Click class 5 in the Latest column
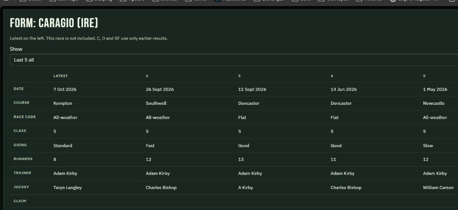This screenshot has width=458, height=210. click(x=55, y=132)
